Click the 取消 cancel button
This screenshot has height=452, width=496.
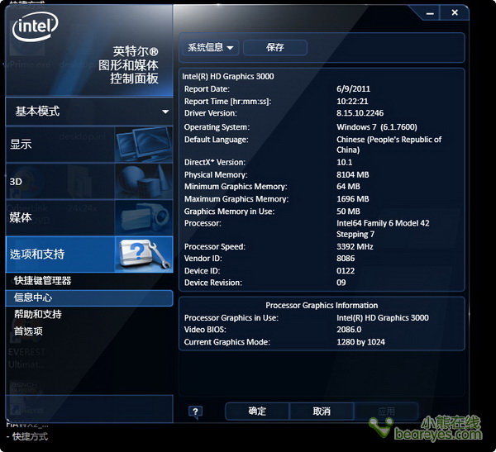(322, 412)
